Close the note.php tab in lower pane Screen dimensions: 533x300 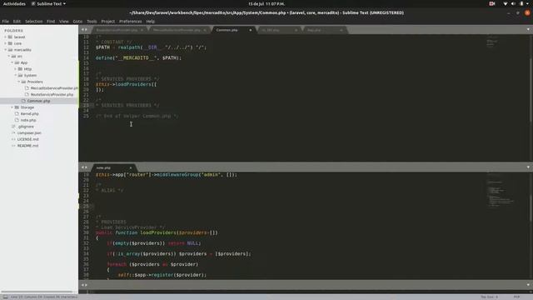click(x=130, y=167)
